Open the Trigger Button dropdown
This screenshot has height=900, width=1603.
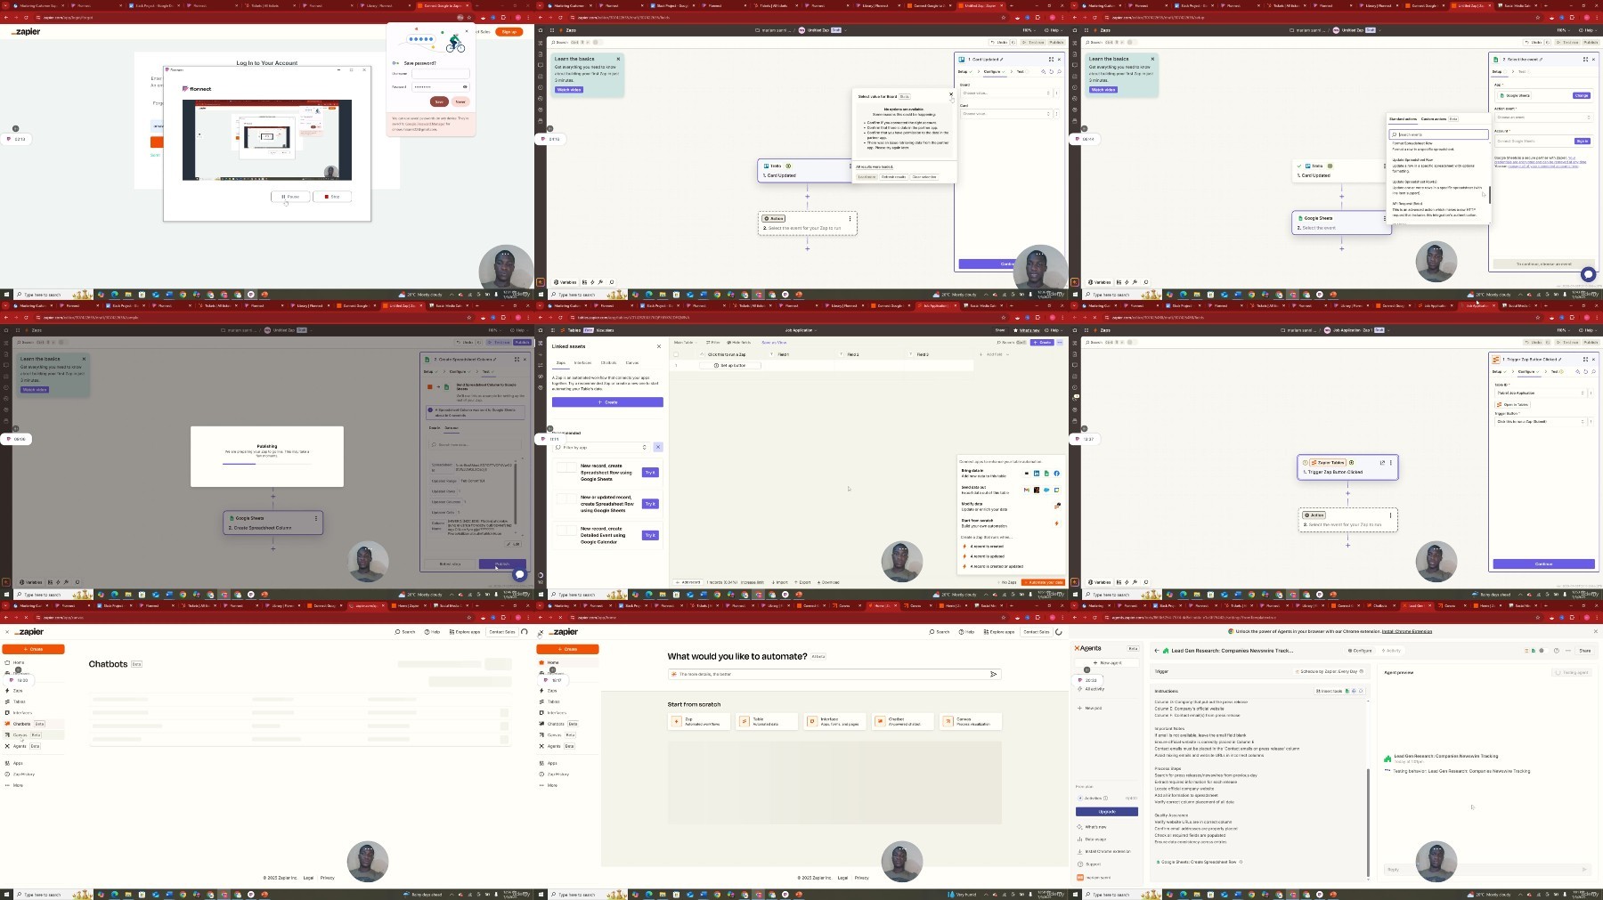(x=1540, y=422)
